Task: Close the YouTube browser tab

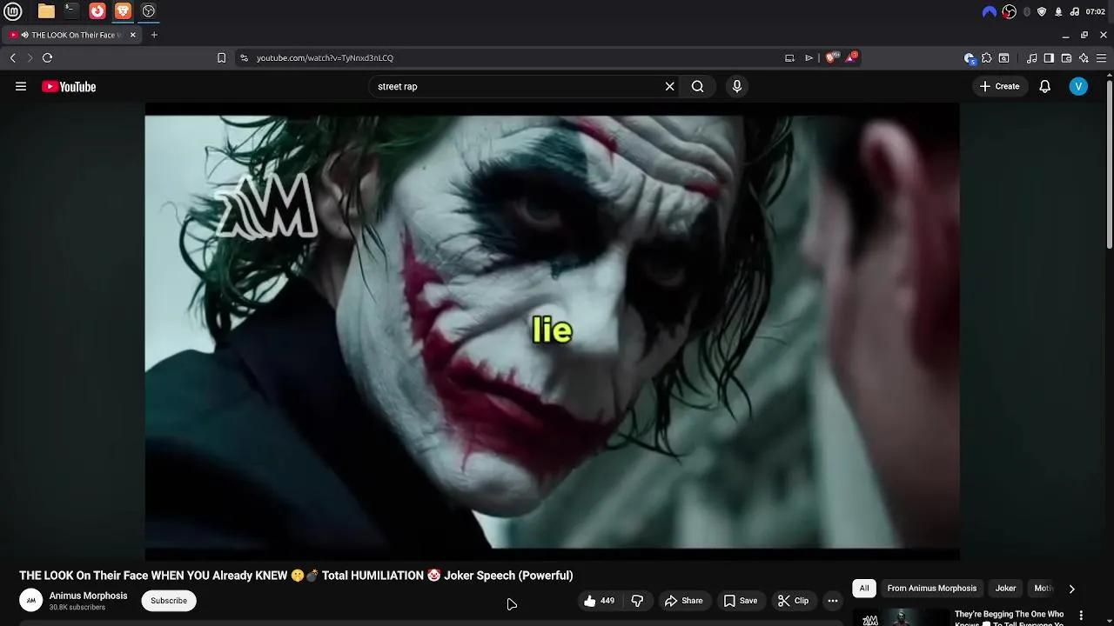Action: pyautogui.click(x=133, y=35)
